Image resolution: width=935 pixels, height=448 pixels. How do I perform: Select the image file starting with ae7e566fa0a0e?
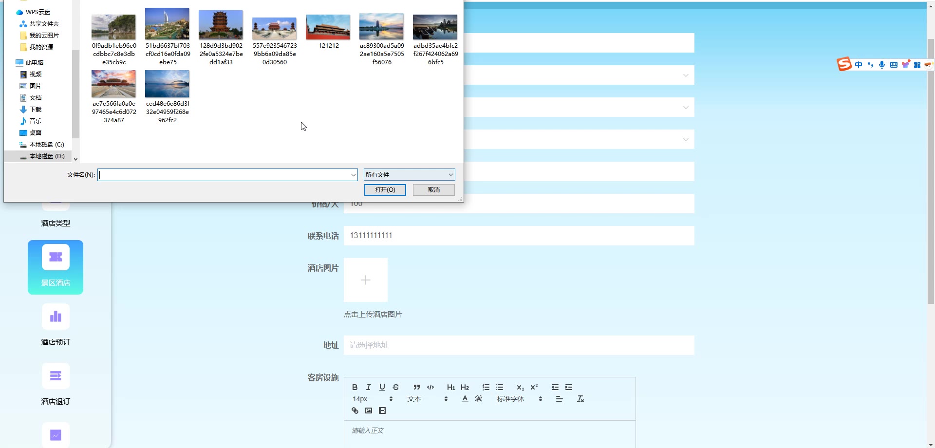pyautogui.click(x=114, y=97)
